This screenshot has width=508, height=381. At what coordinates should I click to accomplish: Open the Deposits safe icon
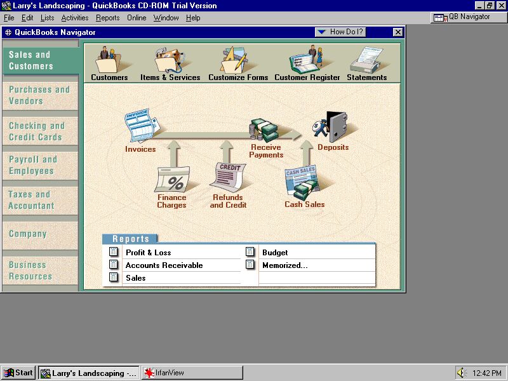(x=330, y=127)
